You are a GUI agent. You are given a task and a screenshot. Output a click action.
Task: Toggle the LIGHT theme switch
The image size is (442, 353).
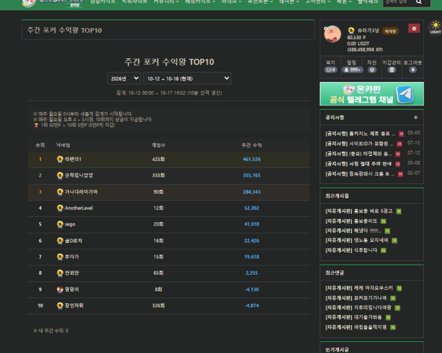pyautogui.click(x=435, y=28)
